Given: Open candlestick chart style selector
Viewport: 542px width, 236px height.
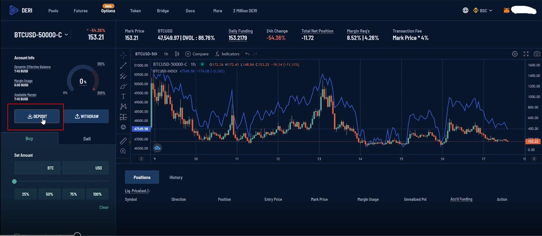Looking at the screenshot, I should pos(177,54).
